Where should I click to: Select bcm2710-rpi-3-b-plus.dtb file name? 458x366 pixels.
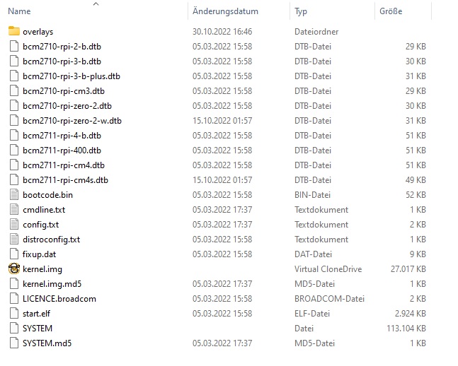point(71,76)
